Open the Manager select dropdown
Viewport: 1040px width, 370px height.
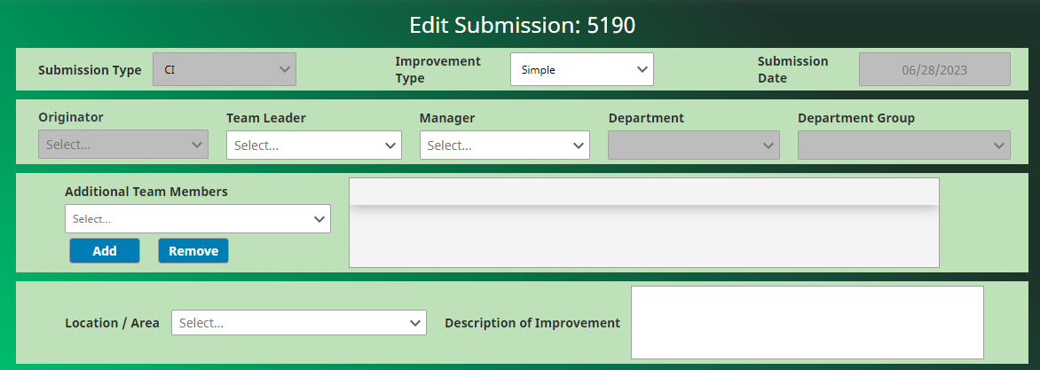pyautogui.click(x=505, y=146)
